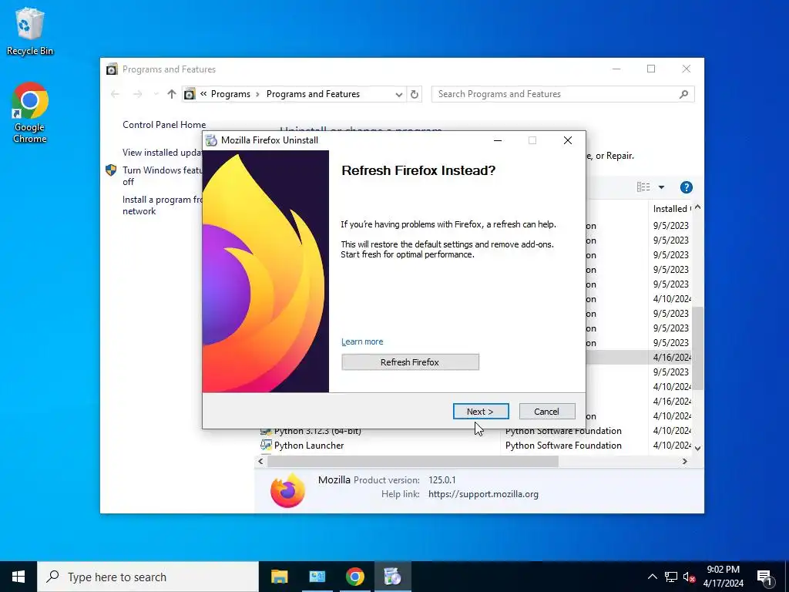789x592 pixels.
Task: Click the vertical scrollbar thumb in program list
Action: (x=697, y=348)
